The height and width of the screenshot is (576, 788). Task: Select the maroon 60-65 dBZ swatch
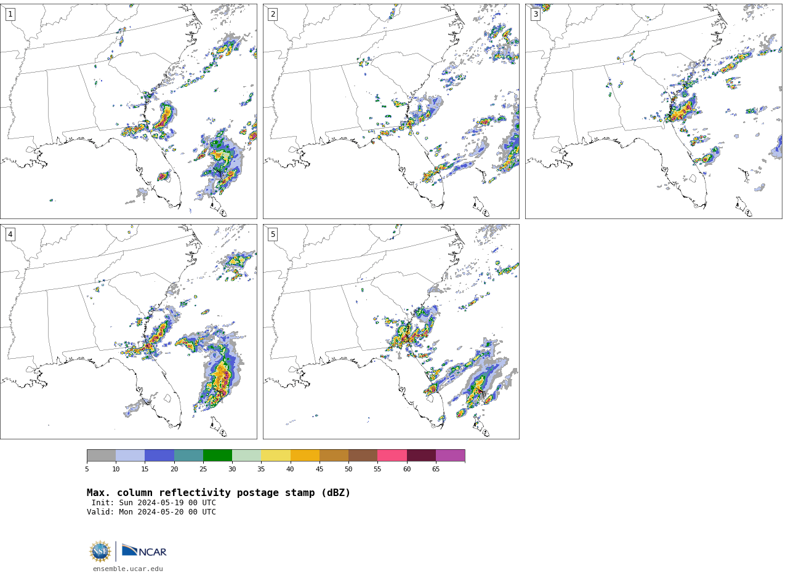(x=421, y=455)
